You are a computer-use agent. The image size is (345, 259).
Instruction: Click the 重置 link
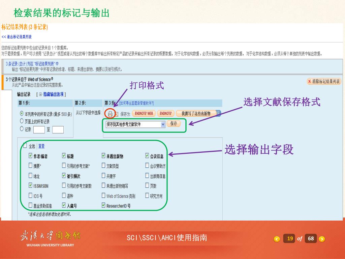click(41, 146)
